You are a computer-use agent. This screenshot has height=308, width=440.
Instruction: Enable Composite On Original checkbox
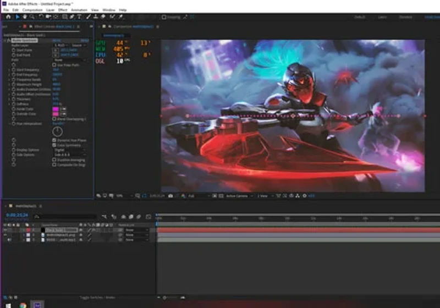(x=54, y=165)
